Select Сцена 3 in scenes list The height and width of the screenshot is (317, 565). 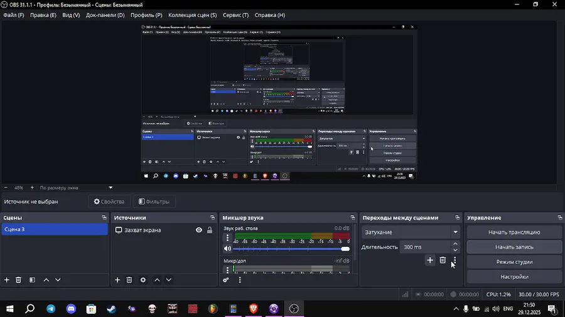pyautogui.click(x=55, y=229)
